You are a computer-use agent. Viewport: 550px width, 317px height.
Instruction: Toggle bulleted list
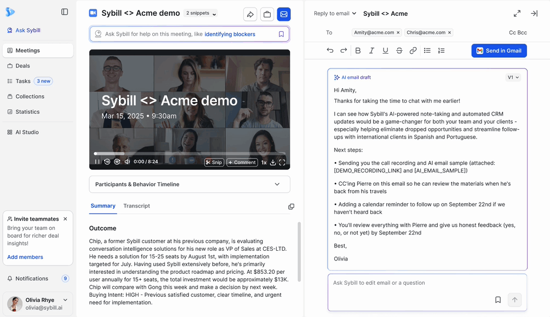pos(427,50)
